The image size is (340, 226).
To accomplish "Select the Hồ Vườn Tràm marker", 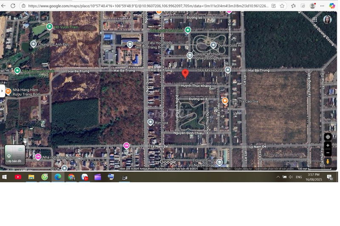I will point(49,27).
